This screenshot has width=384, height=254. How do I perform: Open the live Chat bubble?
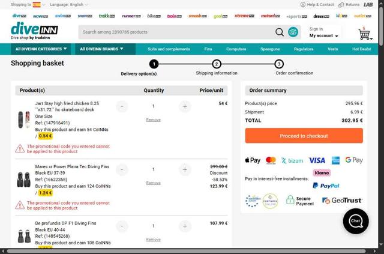click(356, 222)
